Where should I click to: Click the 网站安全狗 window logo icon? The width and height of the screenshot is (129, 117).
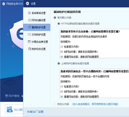[x=3, y=4]
